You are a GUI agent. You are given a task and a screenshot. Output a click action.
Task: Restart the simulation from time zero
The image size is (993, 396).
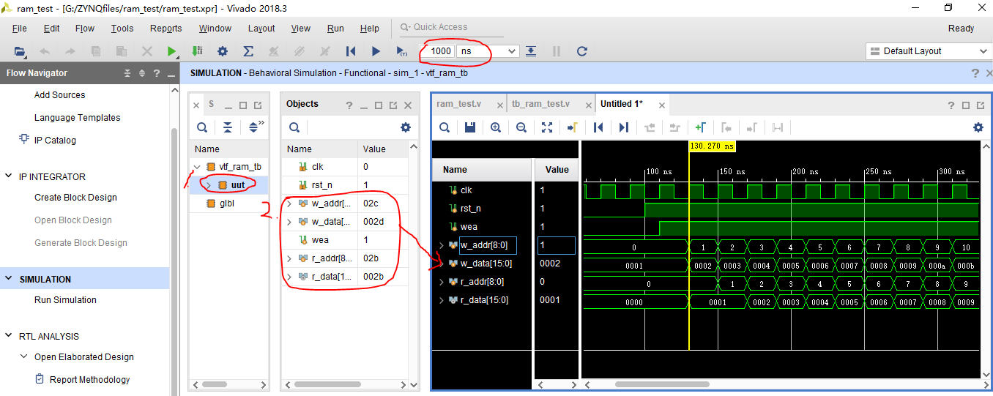click(x=351, y=51)
